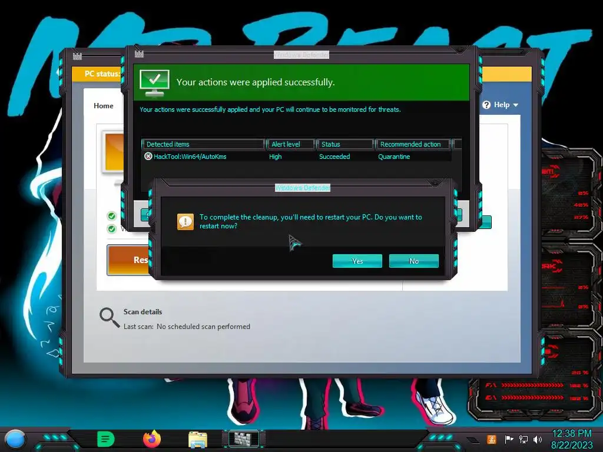
Task: Click the green monitor checkmark icon
Action: 154,83
